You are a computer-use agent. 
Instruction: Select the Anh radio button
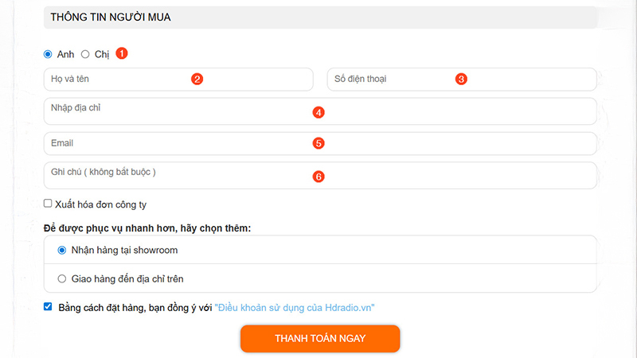[48, 54]
